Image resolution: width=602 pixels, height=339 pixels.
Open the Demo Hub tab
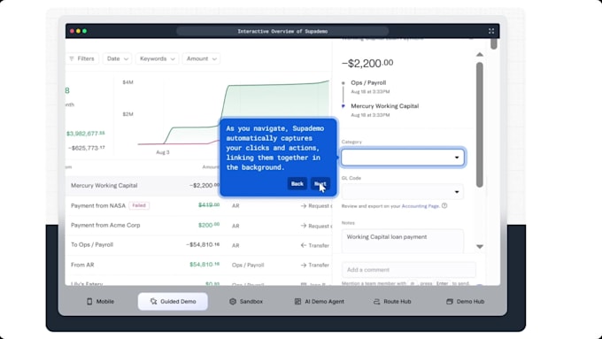click(465, 301)
